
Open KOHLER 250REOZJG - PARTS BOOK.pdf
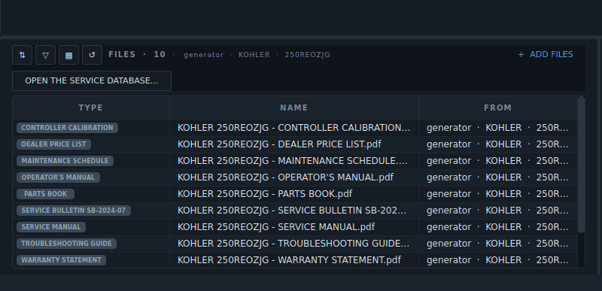(265, 193)
